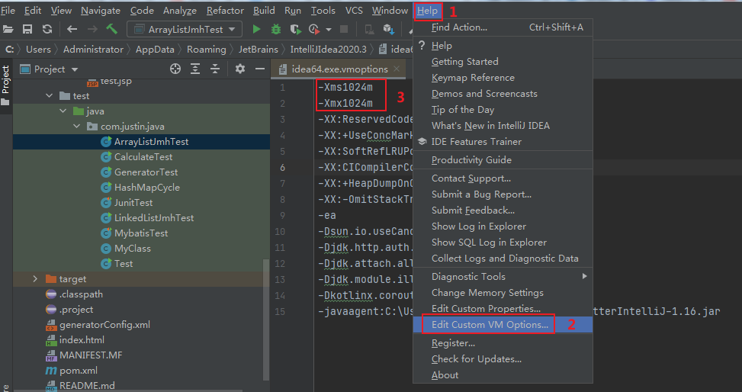Select the .project file icon
Viewport: 742px width, 392px height.
51,310
